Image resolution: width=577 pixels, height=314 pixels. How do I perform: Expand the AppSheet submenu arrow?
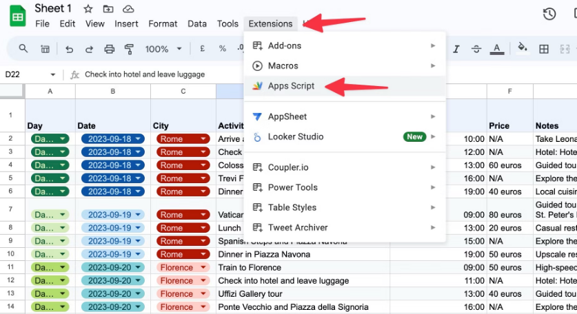point(433,116)
